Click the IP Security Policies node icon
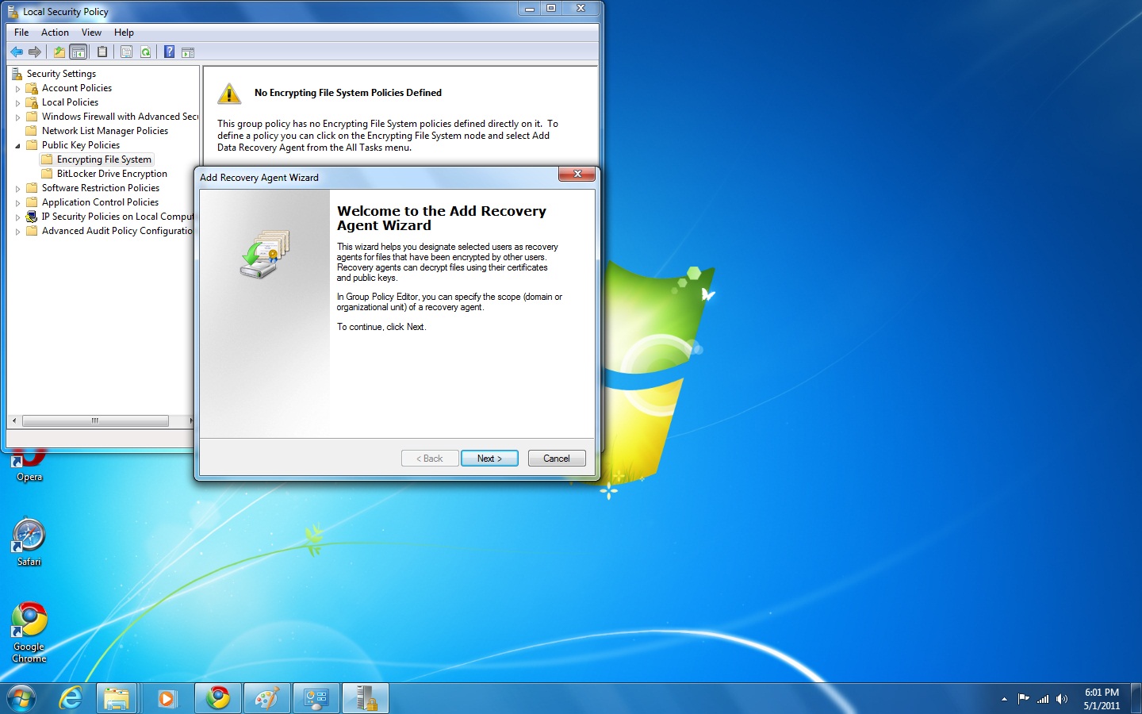 tap(32, 217)
